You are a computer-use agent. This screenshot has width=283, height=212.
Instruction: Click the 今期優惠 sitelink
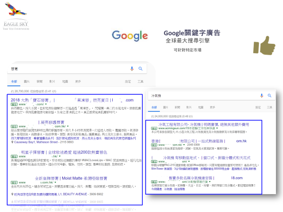(157, 189)
